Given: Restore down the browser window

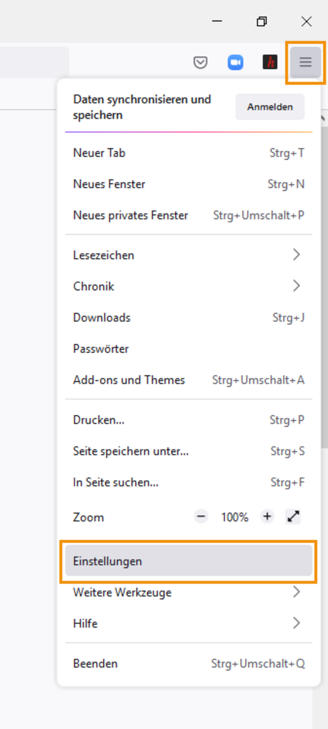Looking at the screenshot, I should click(x=262, y=21).
